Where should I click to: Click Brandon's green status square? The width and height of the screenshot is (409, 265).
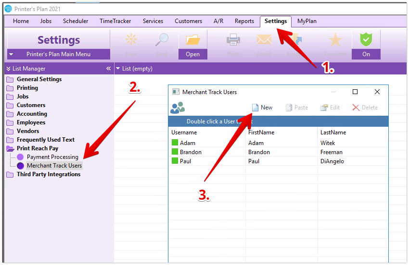coord(175,152)
